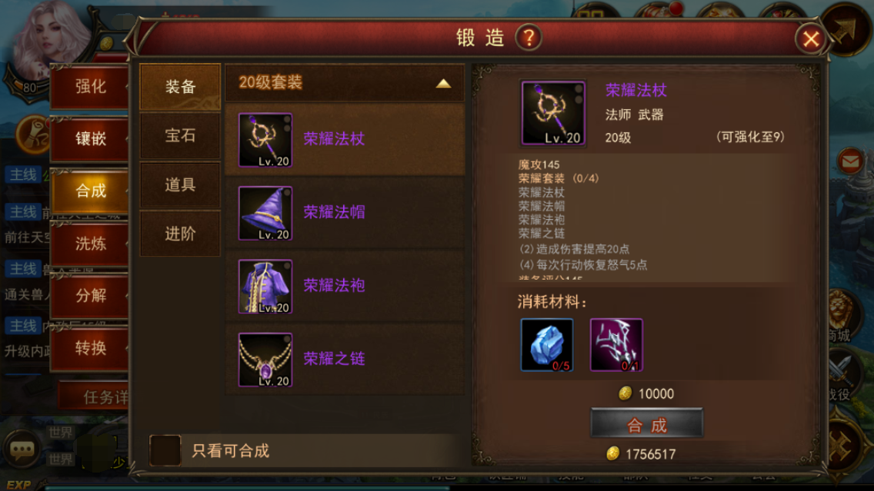Open the 分解 menu button
The width and height of the screenshot is (874, 491).
pyautogui.click(x=90, y=296)
